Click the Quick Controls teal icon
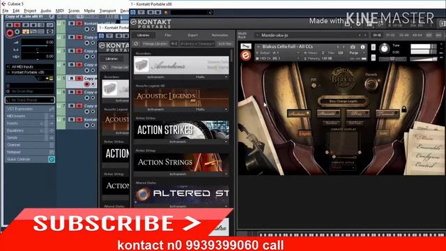This screenshot has width=446, height=251. (52, 160)
